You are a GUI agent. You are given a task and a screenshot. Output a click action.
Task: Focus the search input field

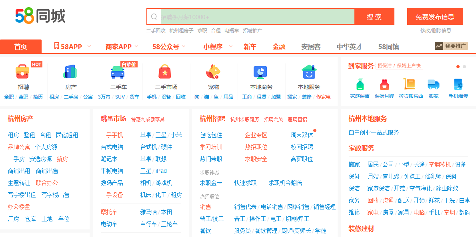(257, 17)
